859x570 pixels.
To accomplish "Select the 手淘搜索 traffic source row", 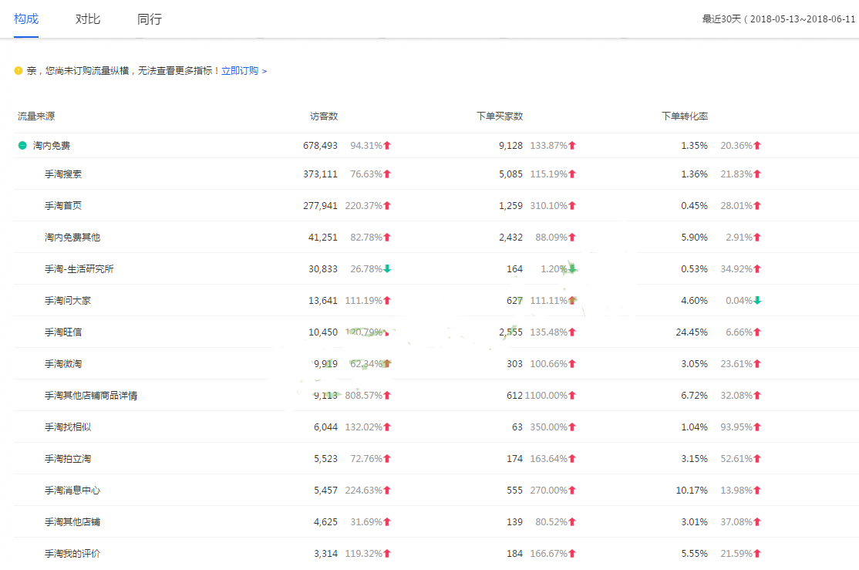I will [63, 174].
